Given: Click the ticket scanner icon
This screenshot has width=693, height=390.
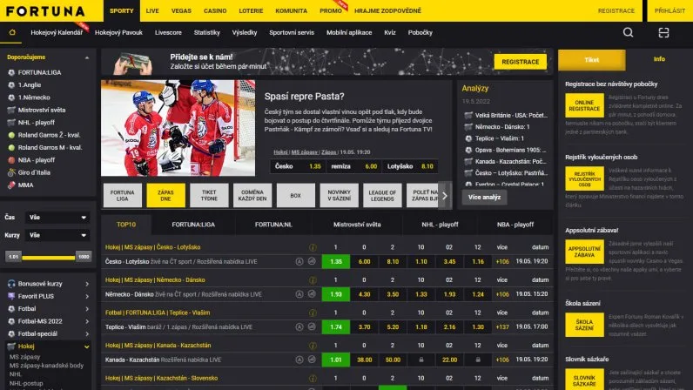Looking at the screenshot, I should coord(663,32).
